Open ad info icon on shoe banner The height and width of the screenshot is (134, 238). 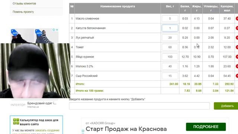tap(54, 30)
